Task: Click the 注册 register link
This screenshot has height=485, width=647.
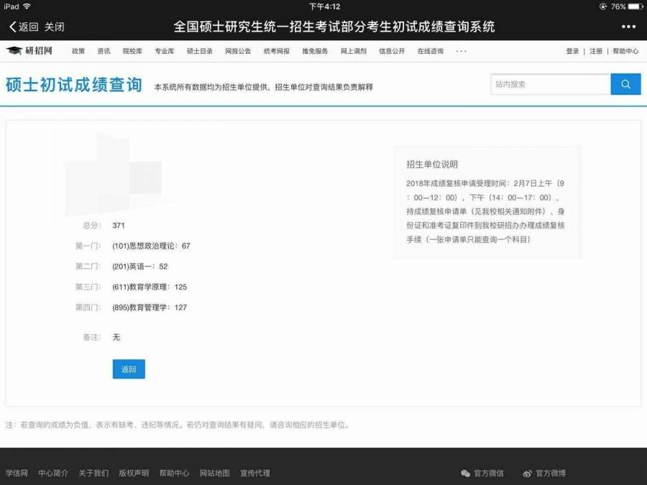Action: 596,51
